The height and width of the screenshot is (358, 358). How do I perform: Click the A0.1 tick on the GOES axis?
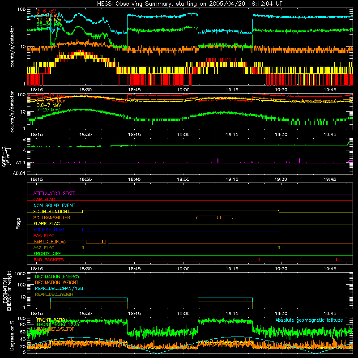click(x=21, y=163)
